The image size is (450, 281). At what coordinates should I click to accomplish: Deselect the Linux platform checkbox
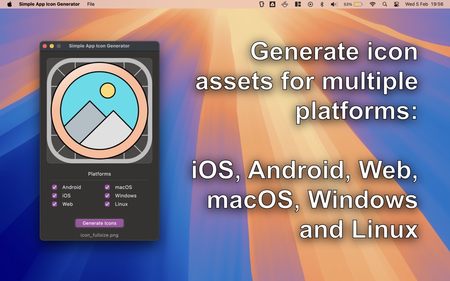(108, 204)
